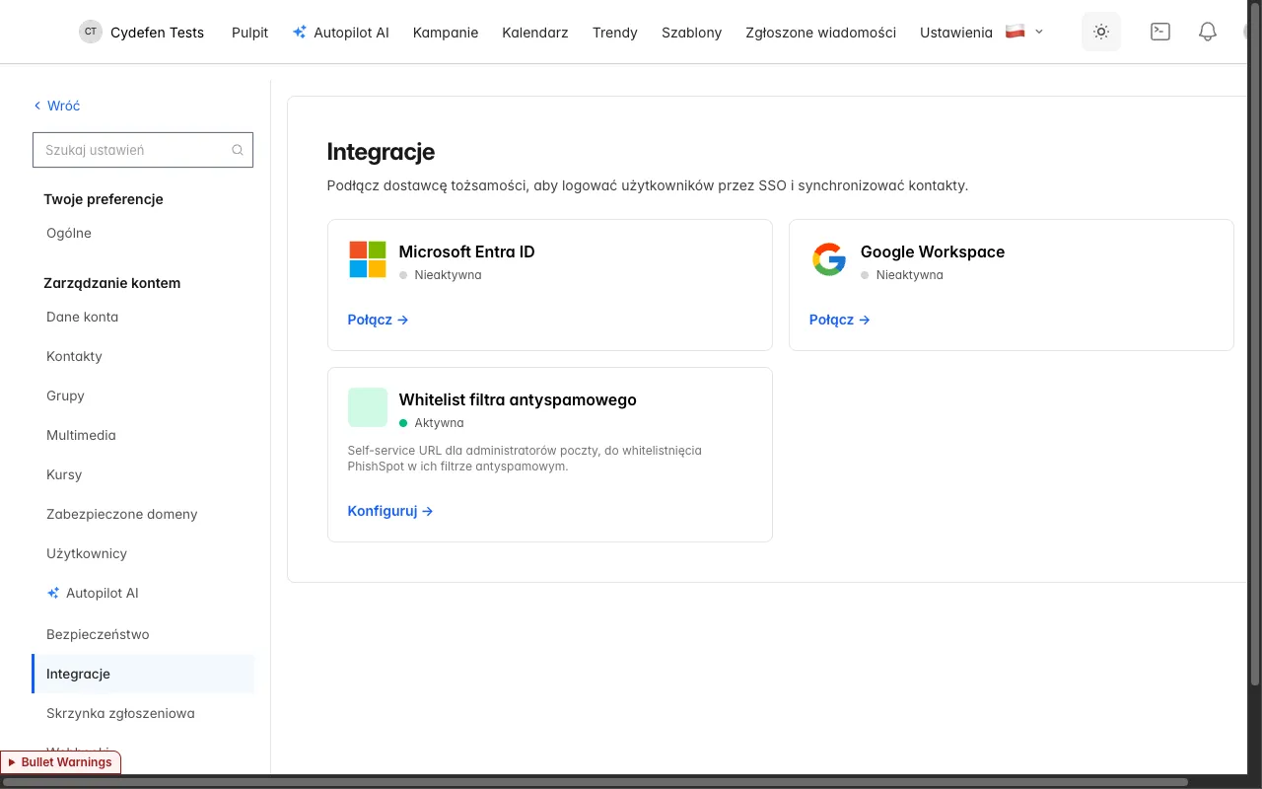1262x789 pixels.
Task: Open Trendy in top navigation
Action: tap(615, 33)
